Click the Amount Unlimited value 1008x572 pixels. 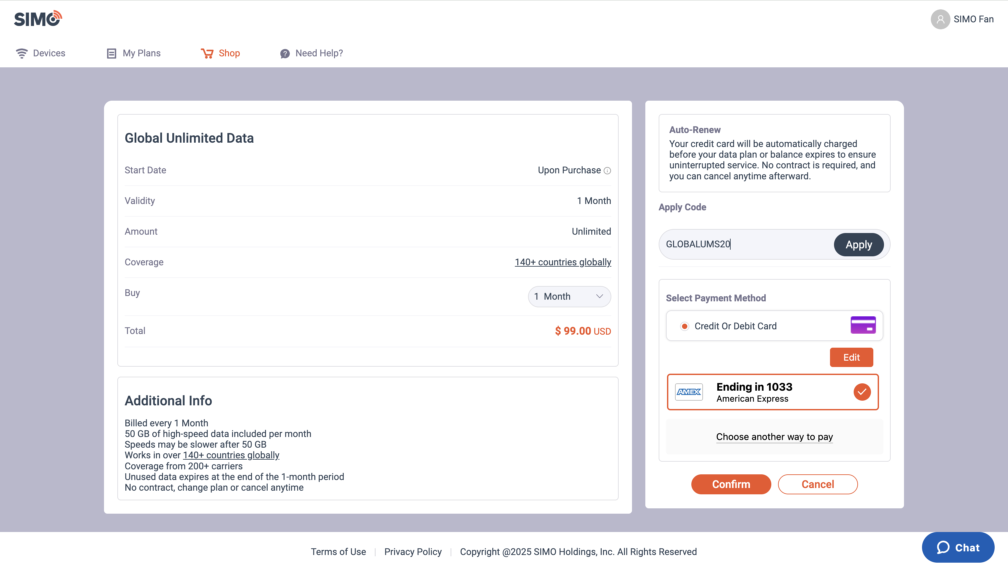[591, 231]
